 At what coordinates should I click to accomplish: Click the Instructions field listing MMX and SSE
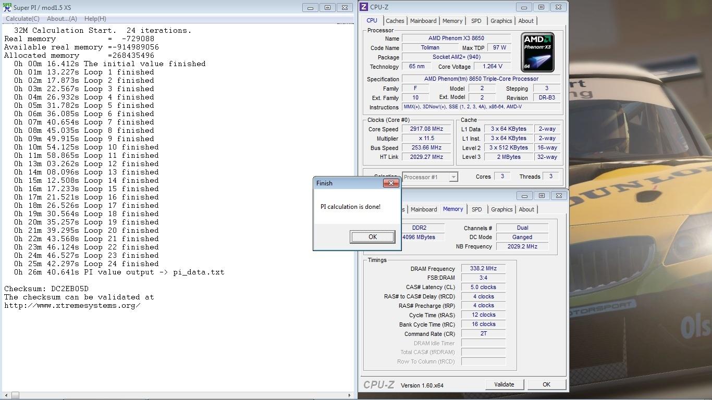click(481, 107)
